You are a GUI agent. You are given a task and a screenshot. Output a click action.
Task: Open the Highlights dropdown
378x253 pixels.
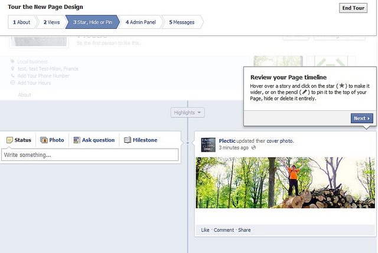tap(188, 112)
